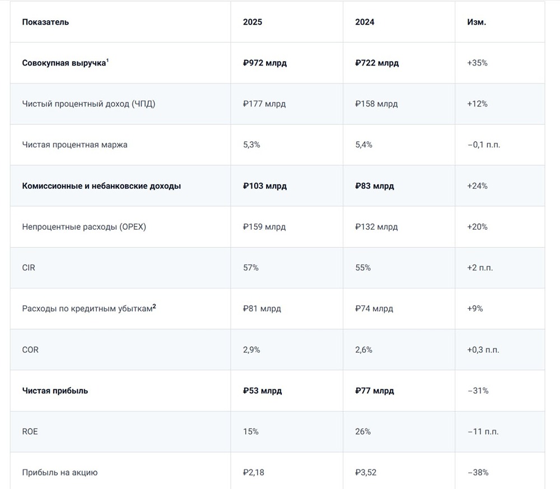Viewport: 560px width, 489px height.
Task: Select the ₽159 млрд OPEX value
Action: [x=264, y=227]
